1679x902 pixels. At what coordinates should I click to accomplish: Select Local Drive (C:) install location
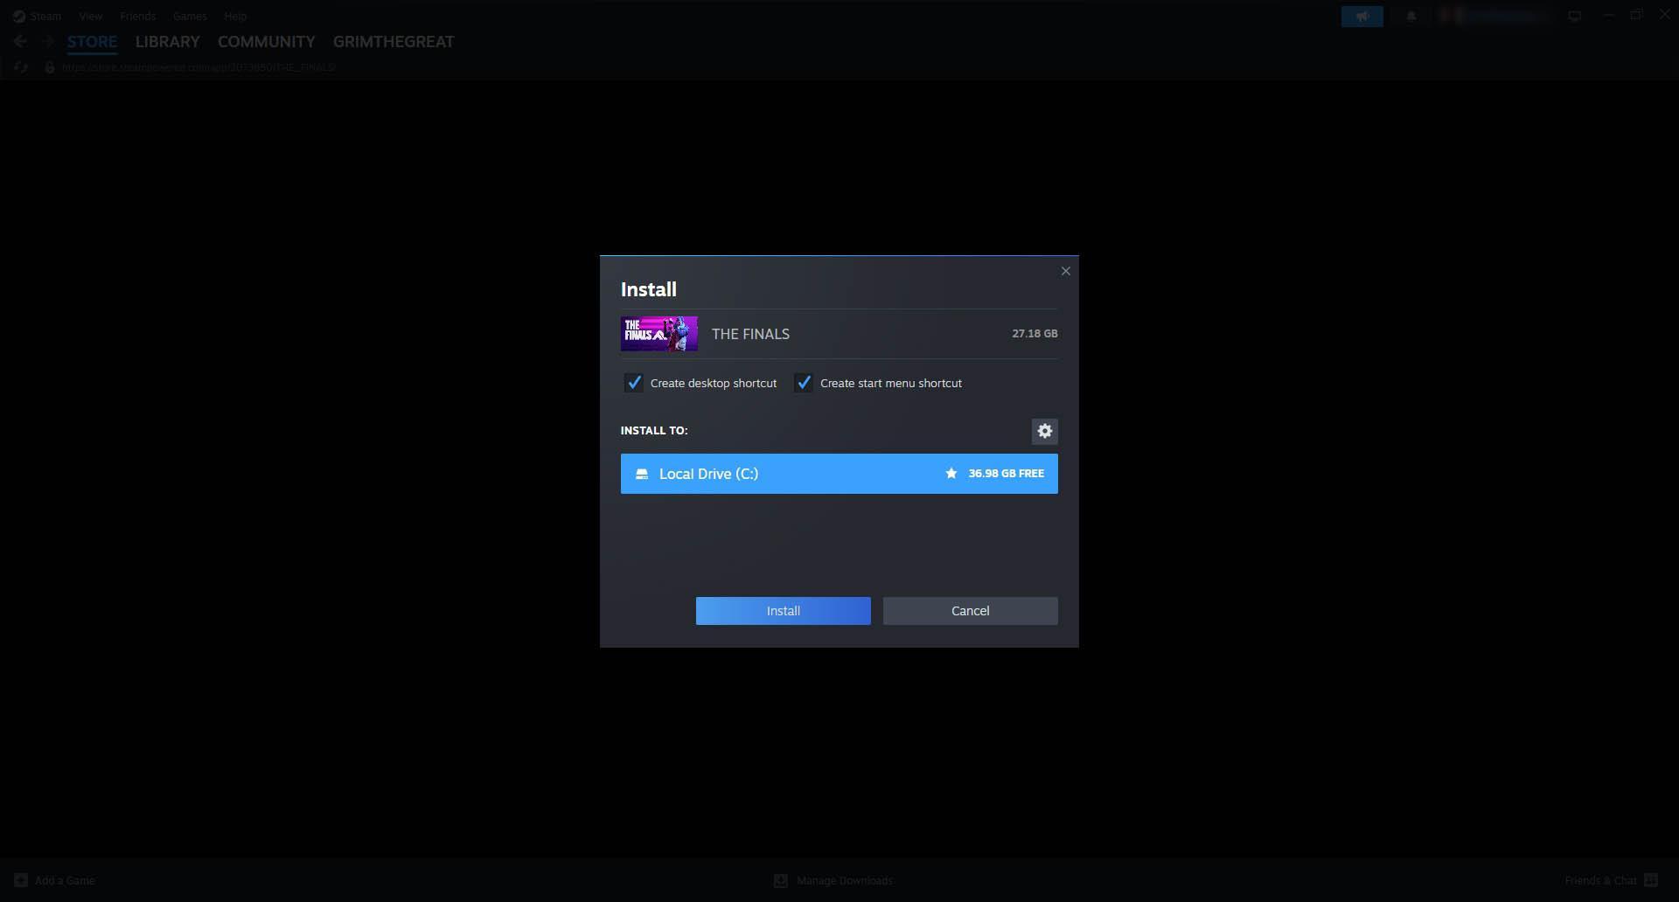point(839,474)
